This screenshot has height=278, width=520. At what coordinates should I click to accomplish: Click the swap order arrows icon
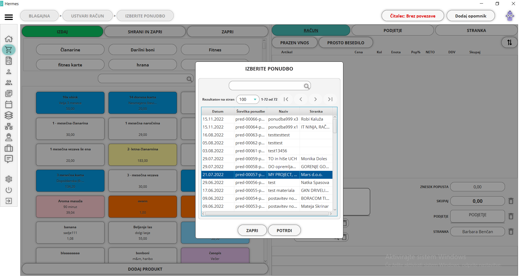[x=509, y=42]
